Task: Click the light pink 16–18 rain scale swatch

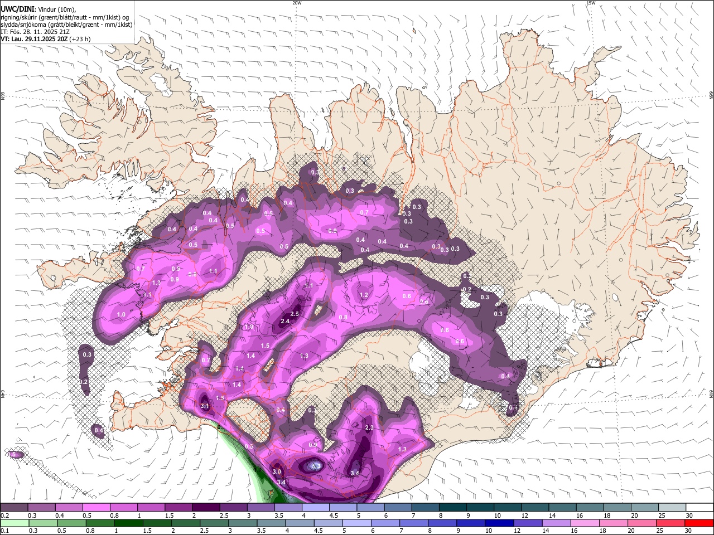Action: (x=585, y=523)
